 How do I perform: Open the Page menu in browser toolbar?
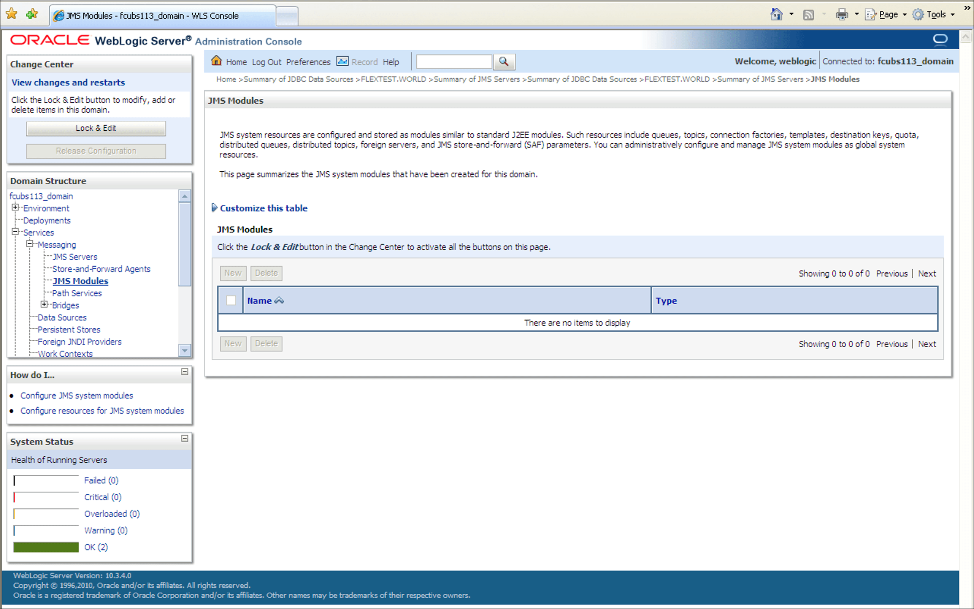pyautogui.click(x=888, y=15)
